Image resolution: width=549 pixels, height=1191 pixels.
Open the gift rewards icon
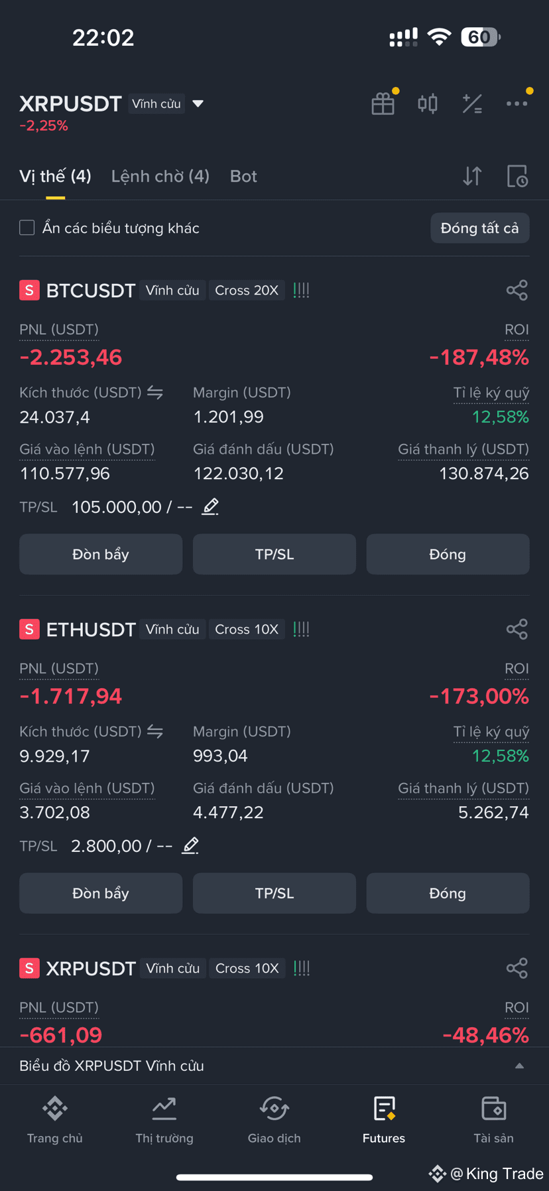pos(383,104)
